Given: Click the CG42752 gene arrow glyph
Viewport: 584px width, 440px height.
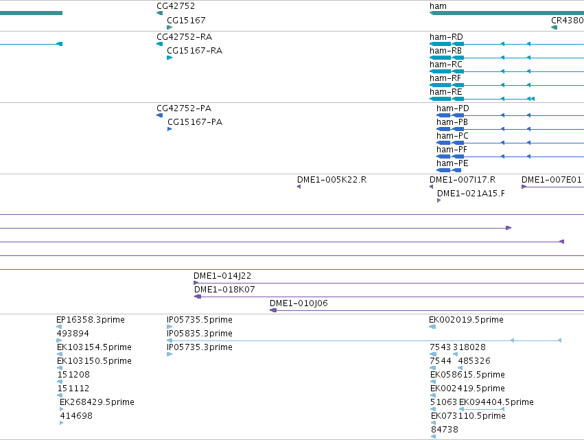Looking at the screenshot, I should tap(159, 13).
